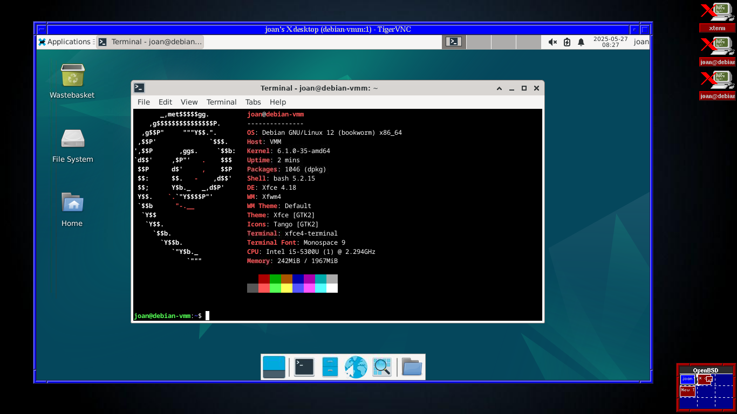Image resolution: width=737 pixels, height=414 pixels.
Task: Click the 'Uptime: 2 mins' line
Action: [x=274, y=160]
